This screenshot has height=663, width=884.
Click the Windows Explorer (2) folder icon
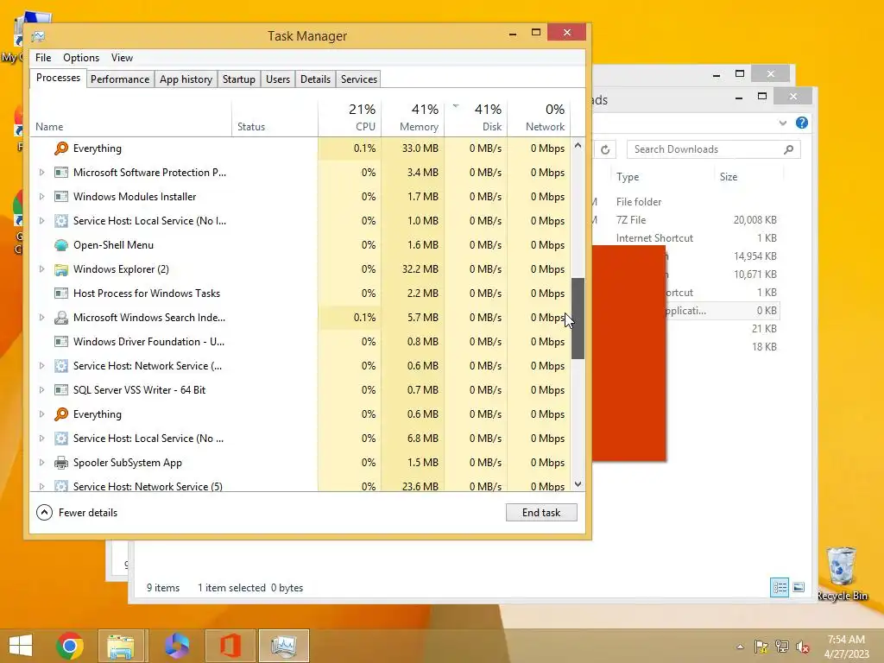click(x=61, y=269)
